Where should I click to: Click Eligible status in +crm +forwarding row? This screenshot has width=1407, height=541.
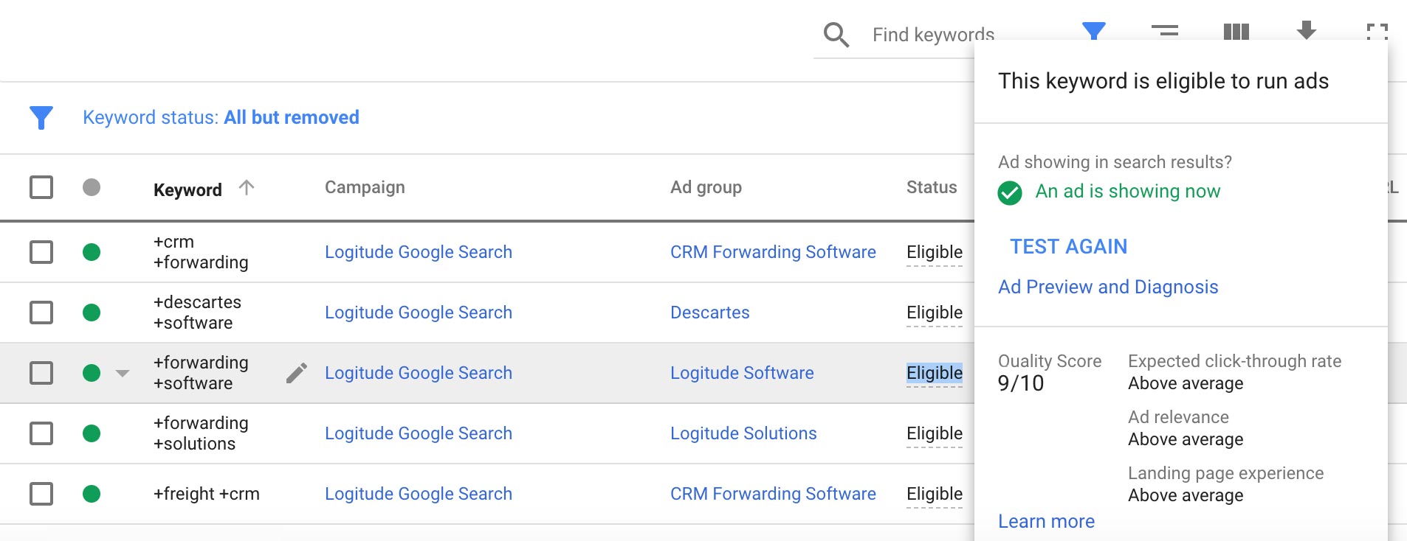click(935, 252)
